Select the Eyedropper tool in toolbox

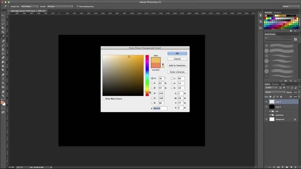(3, 37)
